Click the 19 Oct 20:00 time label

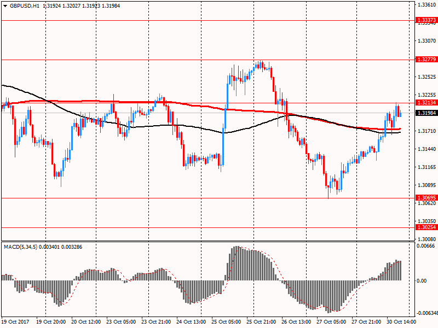point(50,322)
